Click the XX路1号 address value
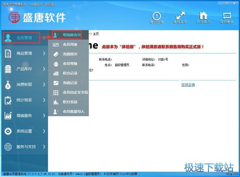The image size is (240, 177). coord(163,59)
